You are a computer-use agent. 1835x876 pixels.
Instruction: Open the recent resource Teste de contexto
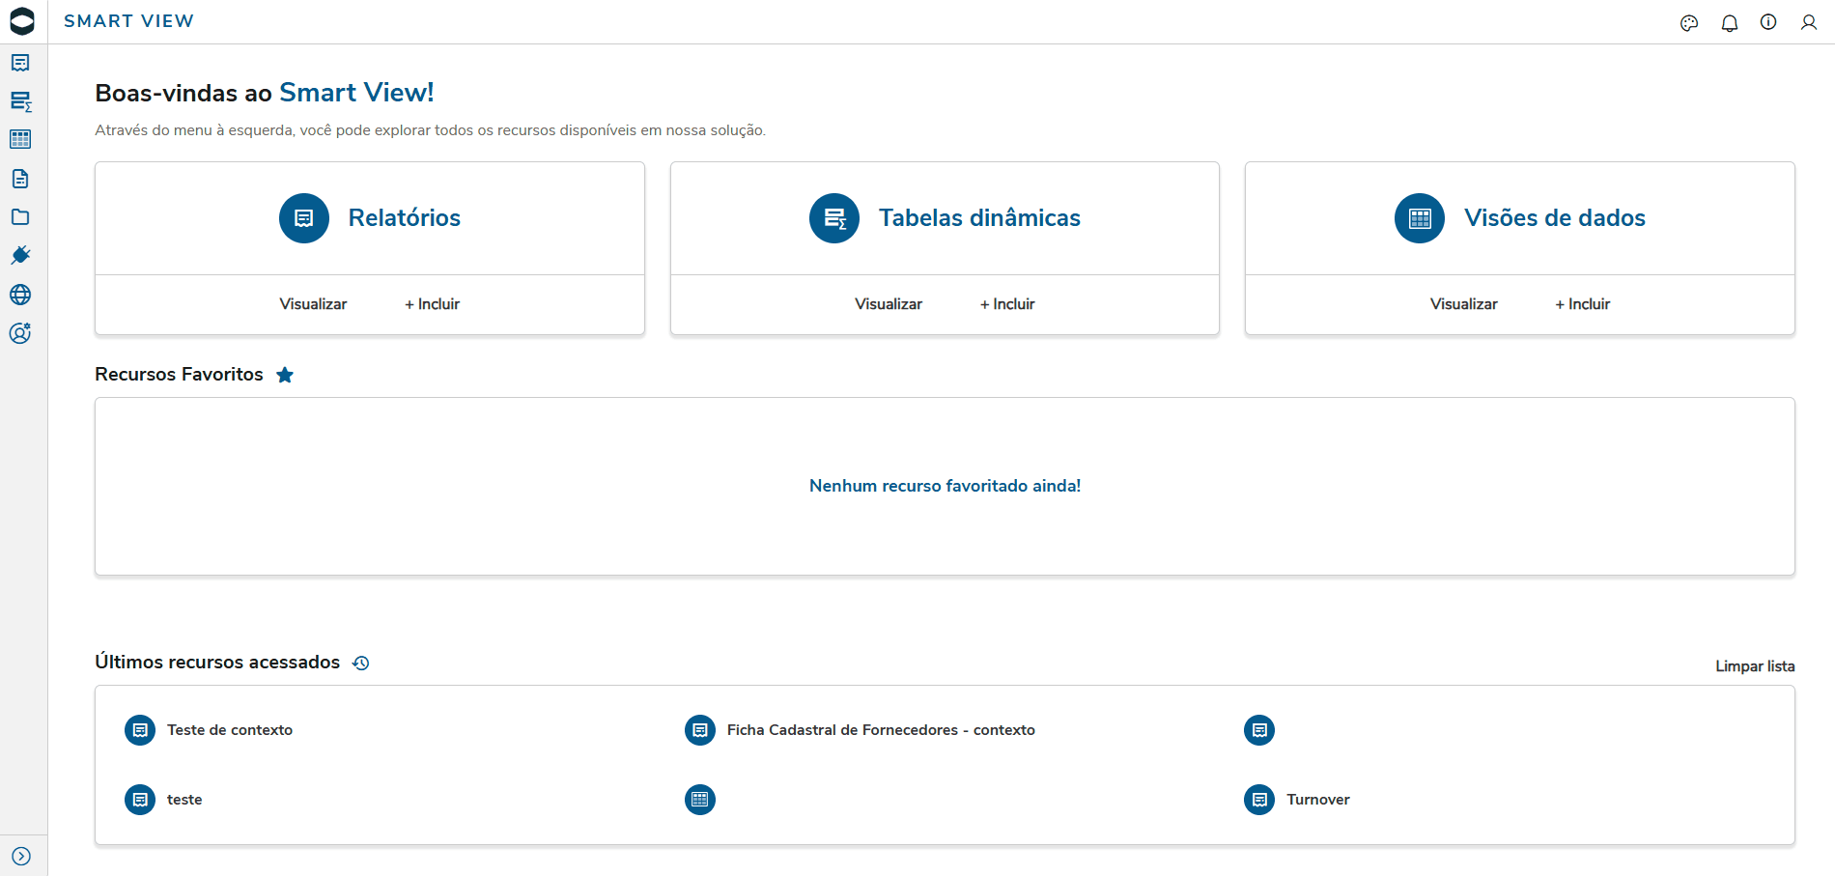coord(229,730)
